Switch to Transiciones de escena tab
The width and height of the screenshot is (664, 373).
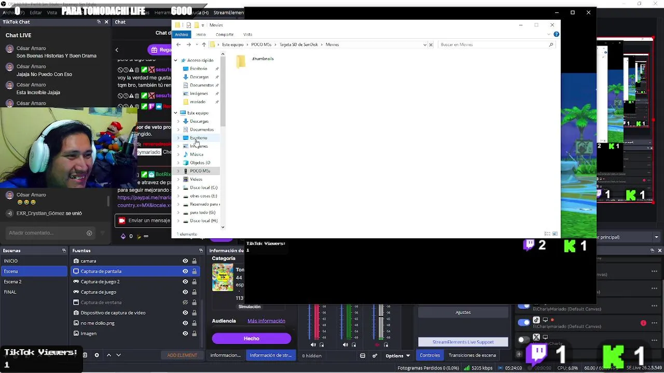pyautogui.click(x=472, y=355)
